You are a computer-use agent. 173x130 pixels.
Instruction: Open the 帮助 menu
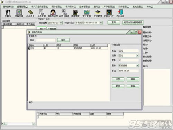click(150, 7)
